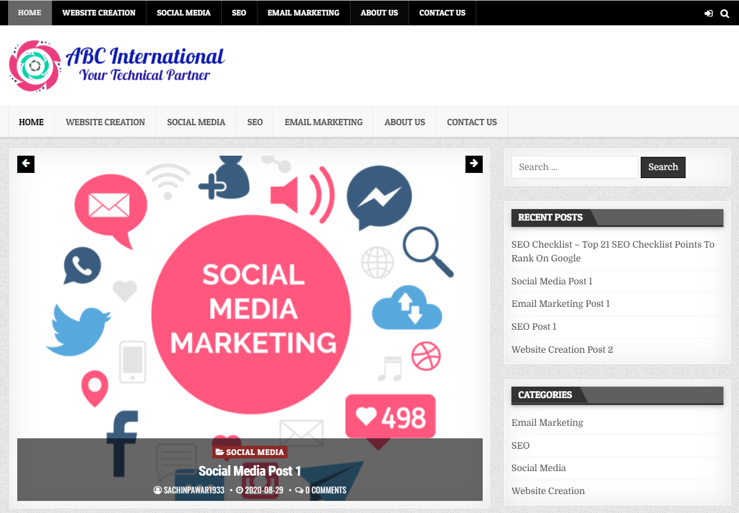Select About Us in gray main menu

[x=405, y=122]
